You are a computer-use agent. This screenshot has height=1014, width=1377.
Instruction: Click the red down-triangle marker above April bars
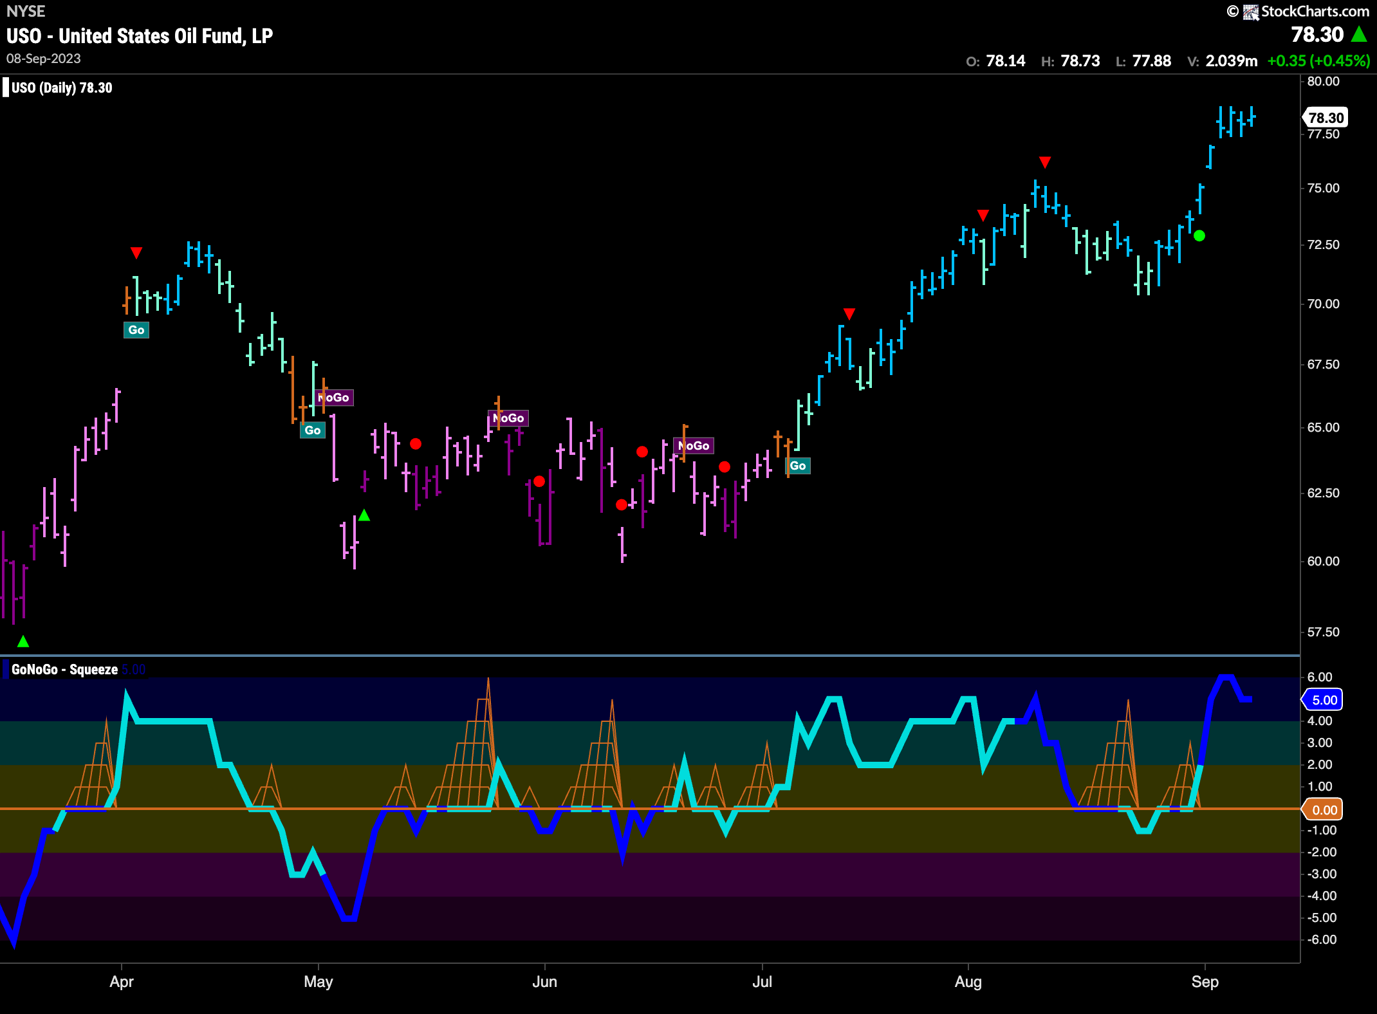pyautogui.click(x=136, y=252)
